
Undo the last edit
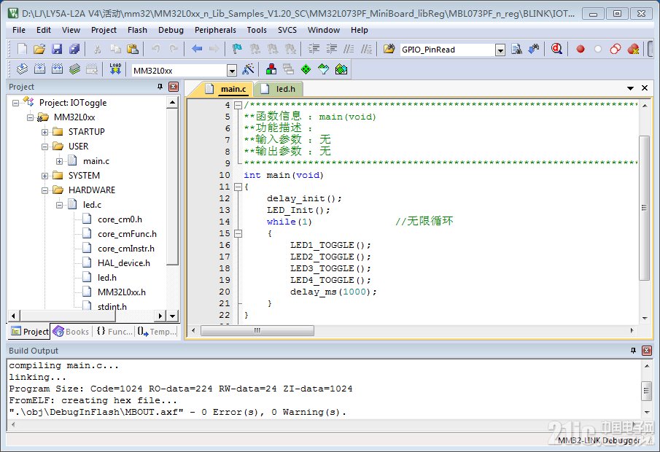tap(156, 50)
